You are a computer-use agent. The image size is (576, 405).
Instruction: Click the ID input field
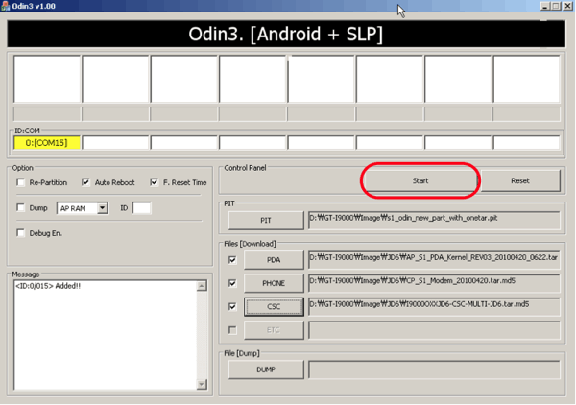tap(141, 207)
